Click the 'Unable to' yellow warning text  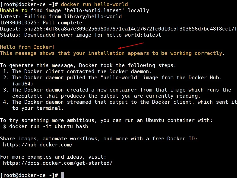click(14, 10)
